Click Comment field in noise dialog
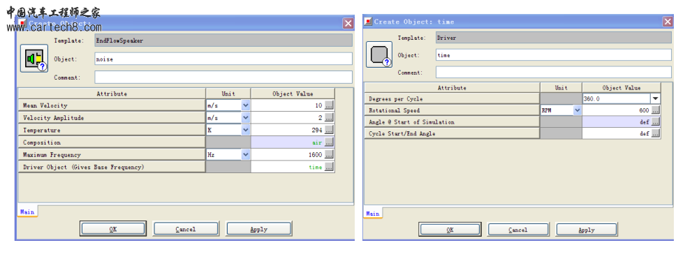The height and width of the screenshot is (259, 692). point(223,77)
